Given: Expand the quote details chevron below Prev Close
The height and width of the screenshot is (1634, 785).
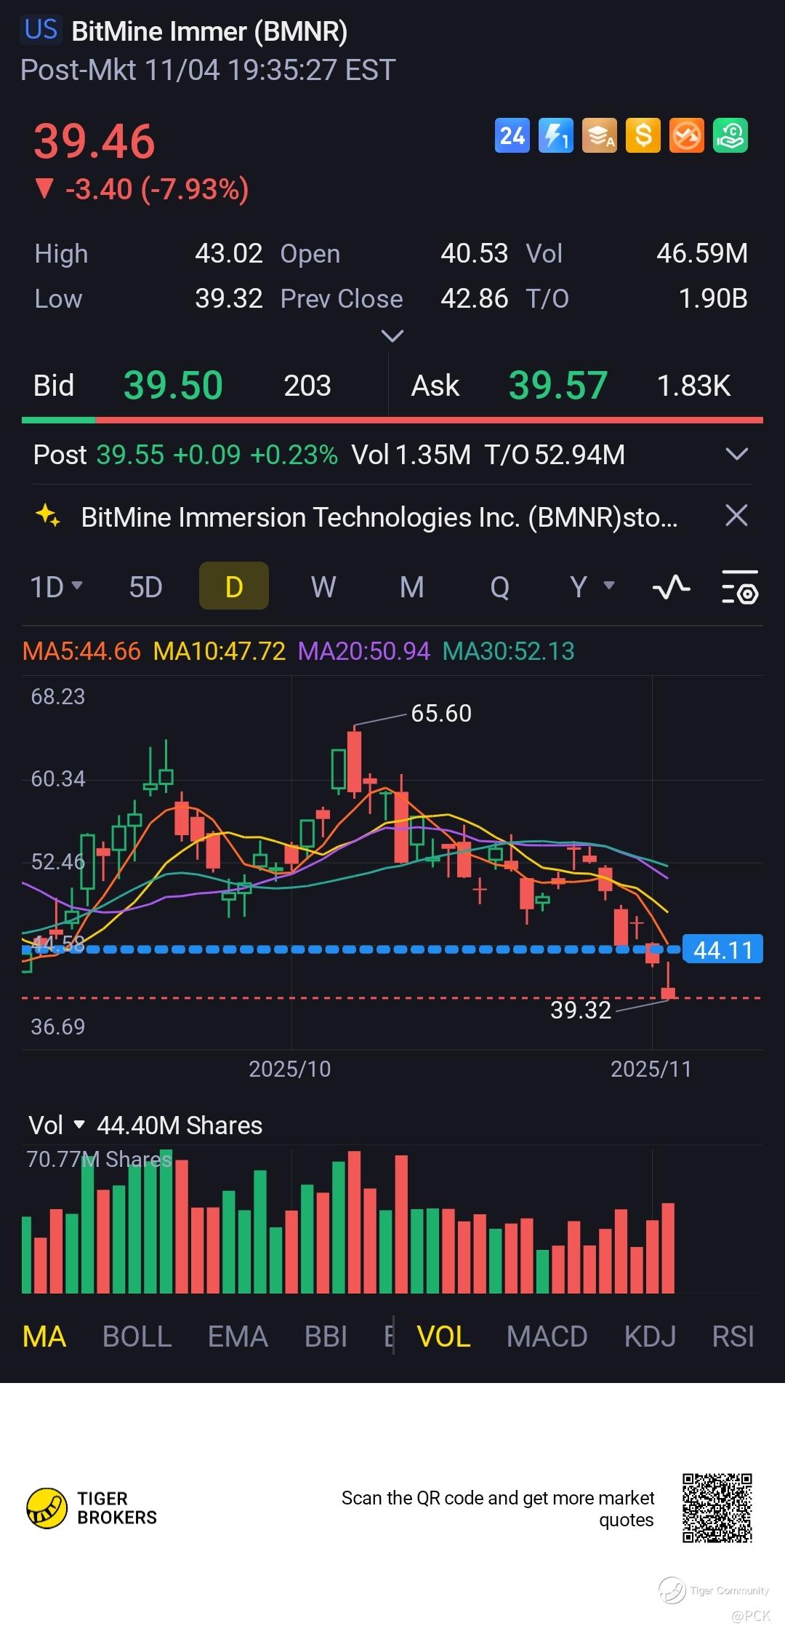Looking at the screenshot, I should click(392, 336).
